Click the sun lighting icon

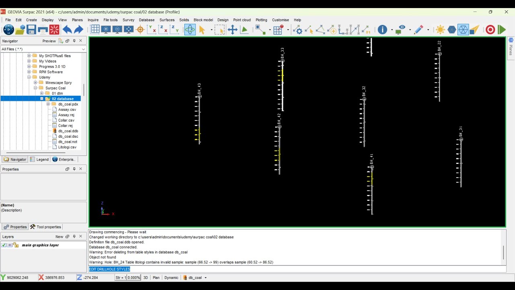[x=440, y=29]
